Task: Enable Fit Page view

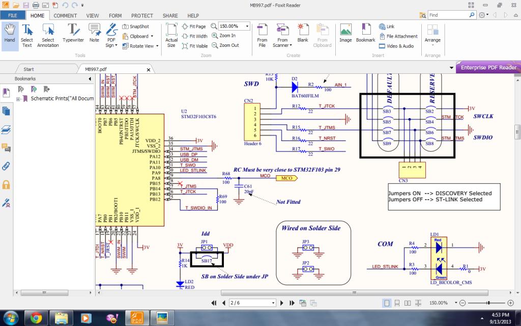Action: pyautogui.click(x=194, y=26)
